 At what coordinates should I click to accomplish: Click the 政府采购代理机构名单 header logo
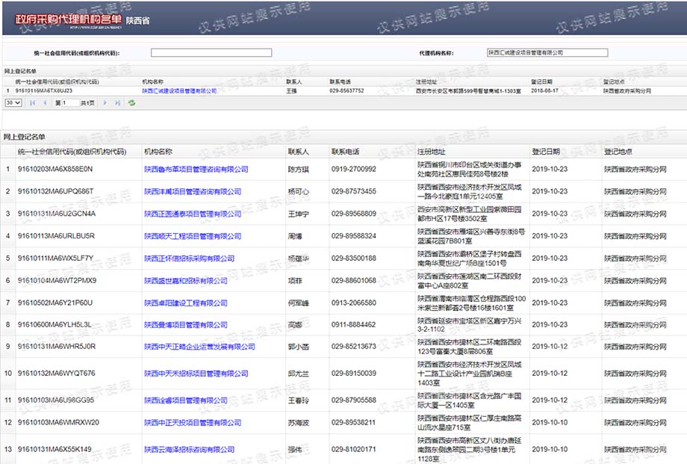click(x=68, y=19)
